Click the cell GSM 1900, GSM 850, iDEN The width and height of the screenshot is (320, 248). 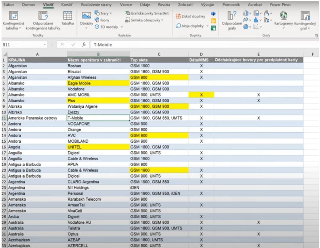[x=159, y=193]
